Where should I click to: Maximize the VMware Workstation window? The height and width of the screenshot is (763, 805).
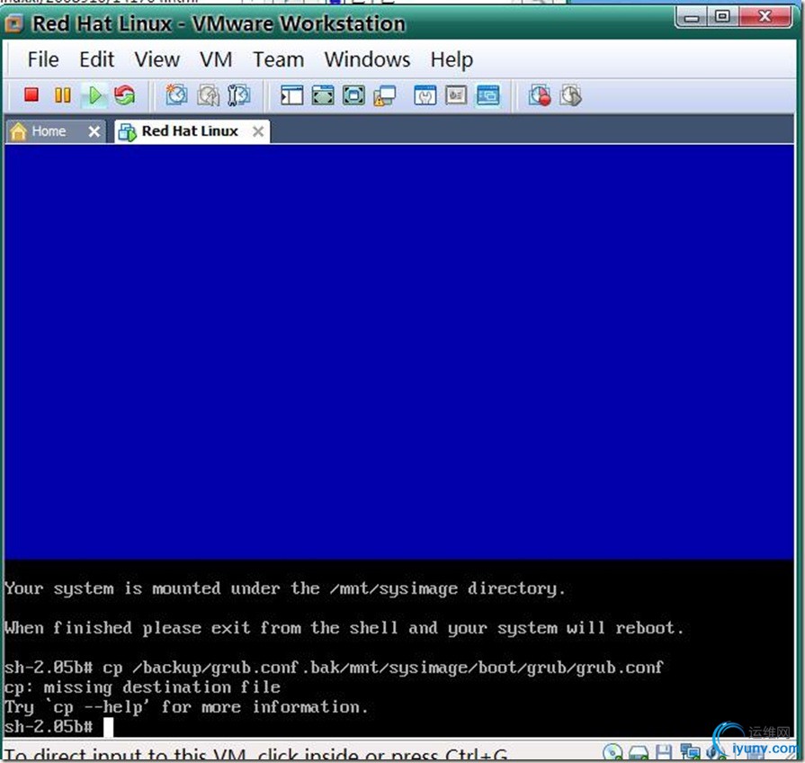pos(722,18)
